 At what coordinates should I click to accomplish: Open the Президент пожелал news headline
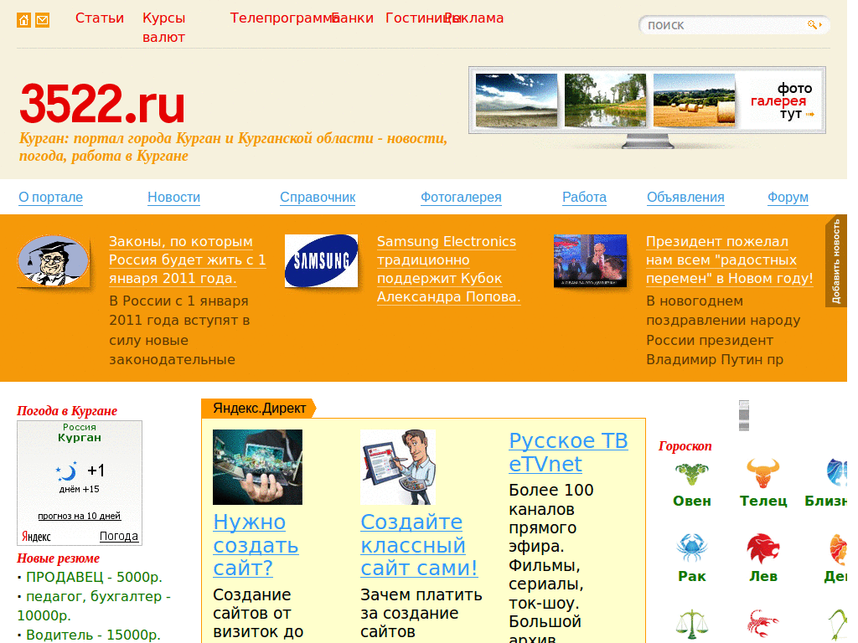click(x=730, y=260)
